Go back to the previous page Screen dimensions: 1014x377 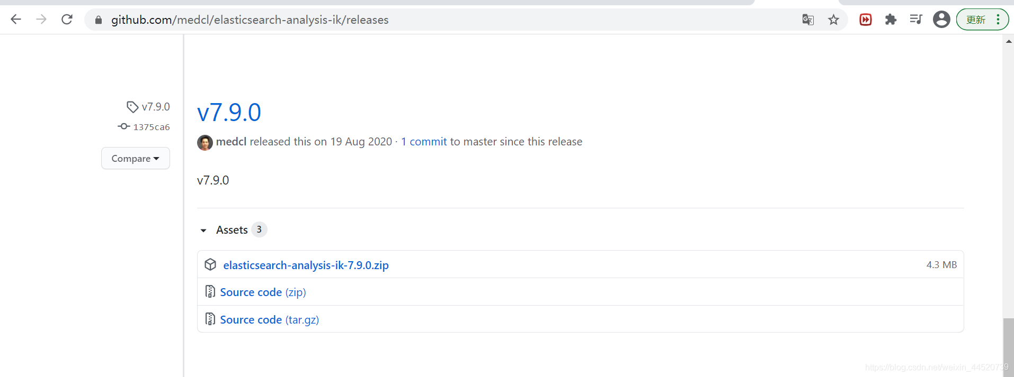click(x=16, y=20)
